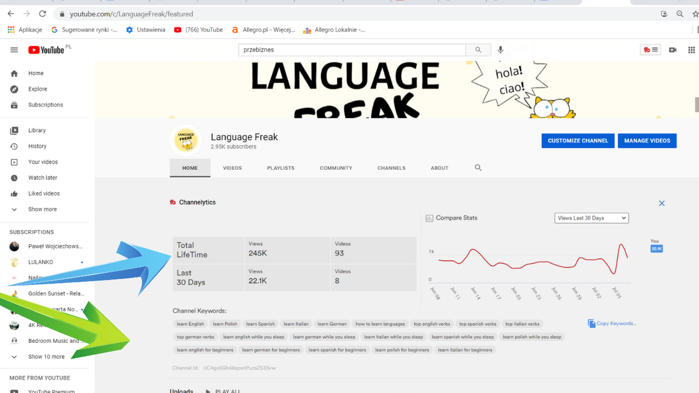This screenshot has height=393, width=699.
Task: Click 'learn polish while you sleep' tag
Action: click(532, 337)
